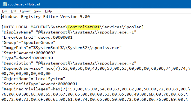
Task: Open the Edit menu
Action: [14, 11]
